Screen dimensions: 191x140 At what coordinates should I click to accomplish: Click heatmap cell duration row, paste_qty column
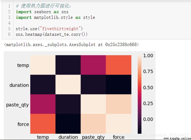pos(93,85)
